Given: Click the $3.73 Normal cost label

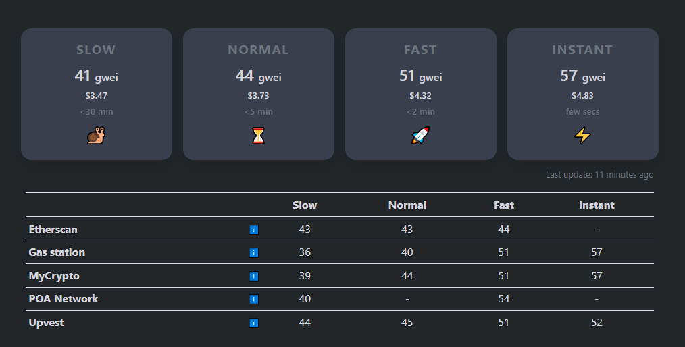Looking at the screenshot, I should click(x=258, y=96).
